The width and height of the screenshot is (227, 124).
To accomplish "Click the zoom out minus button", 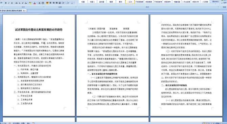I will (x=222, y=123).
